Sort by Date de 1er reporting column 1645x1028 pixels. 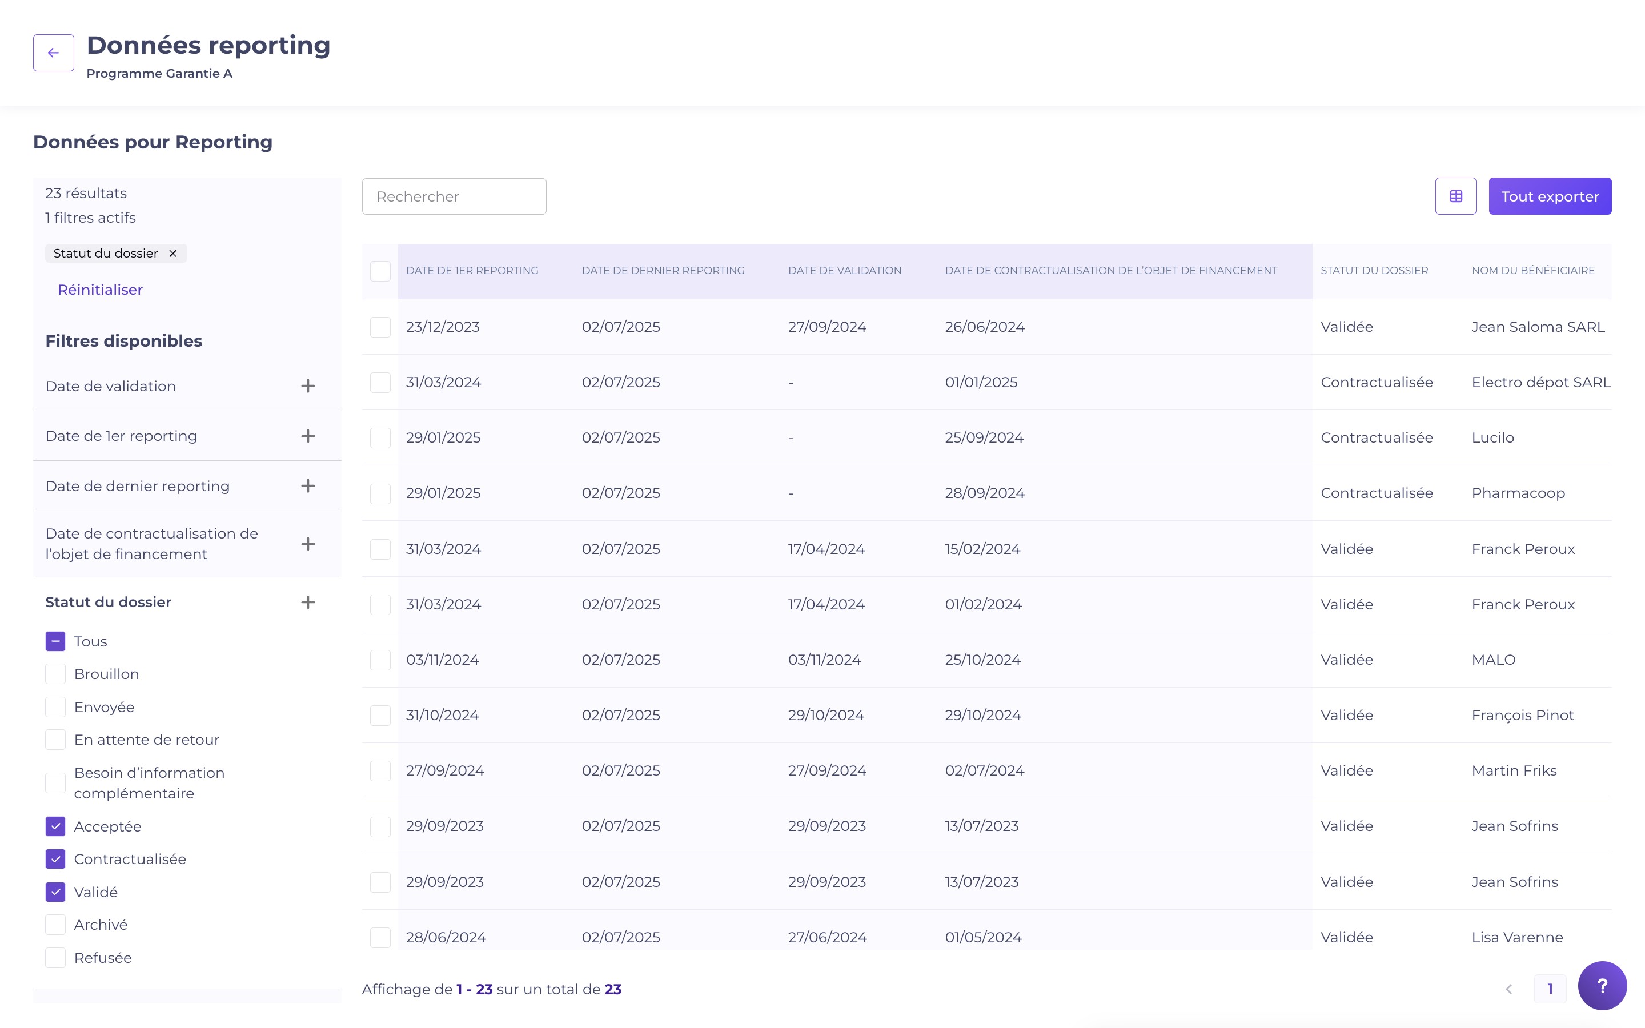pos(472,271)
